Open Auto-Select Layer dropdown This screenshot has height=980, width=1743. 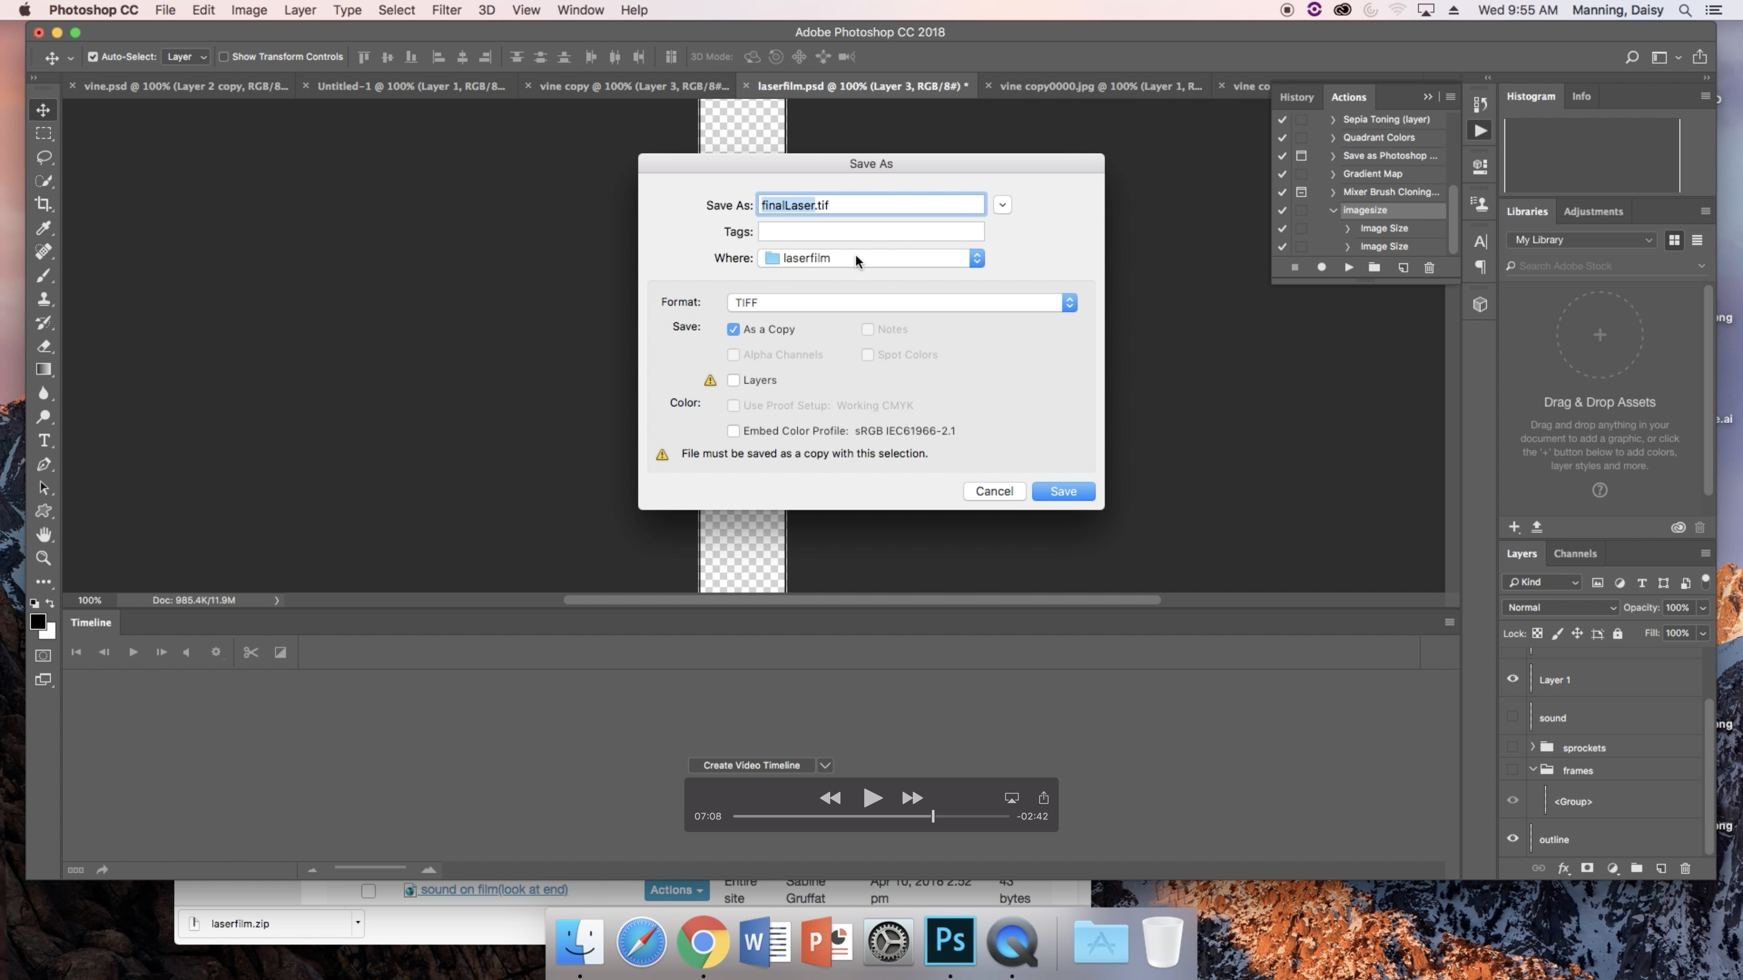186,57
